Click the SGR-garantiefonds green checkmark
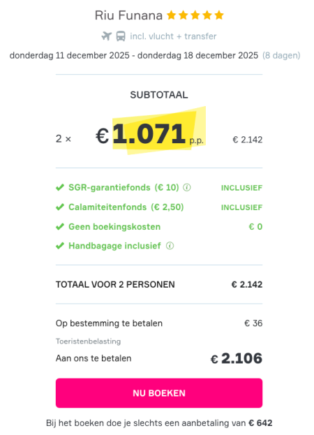 60,188
